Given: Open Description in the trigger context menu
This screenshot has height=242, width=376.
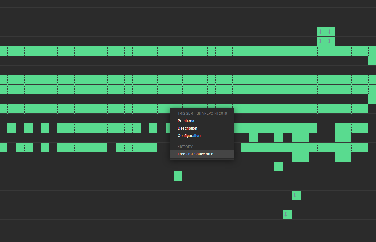Looking at the screenshot, I should [187, 128].
